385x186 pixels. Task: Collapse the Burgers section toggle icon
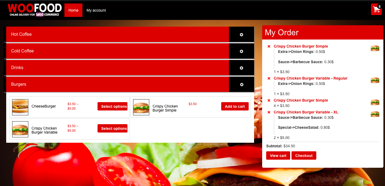[241, 84]
